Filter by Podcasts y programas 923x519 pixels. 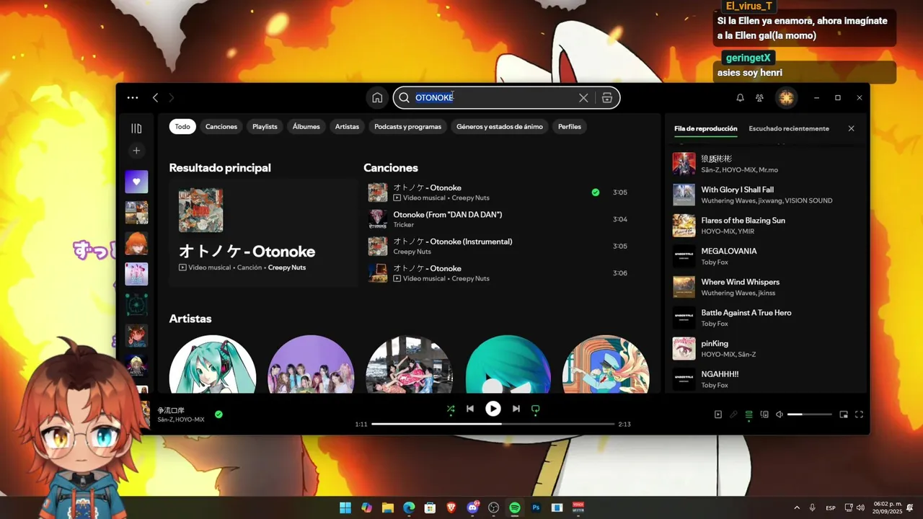coord(408,127)
